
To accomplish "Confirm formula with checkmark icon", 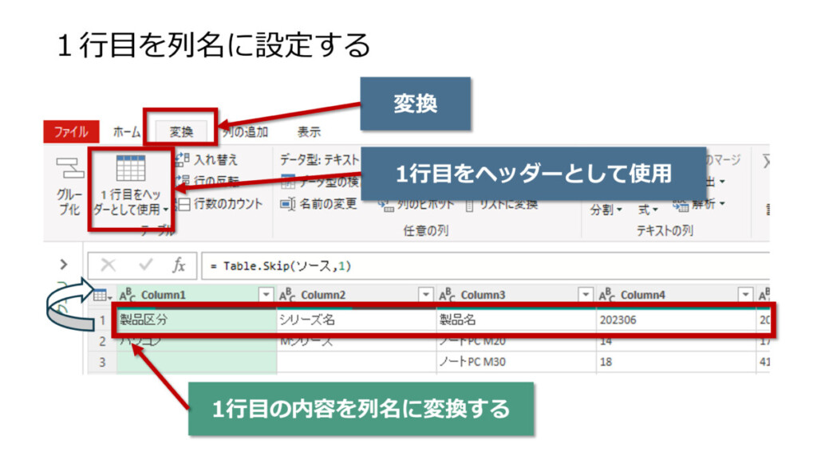I will (x=145, y=265).
